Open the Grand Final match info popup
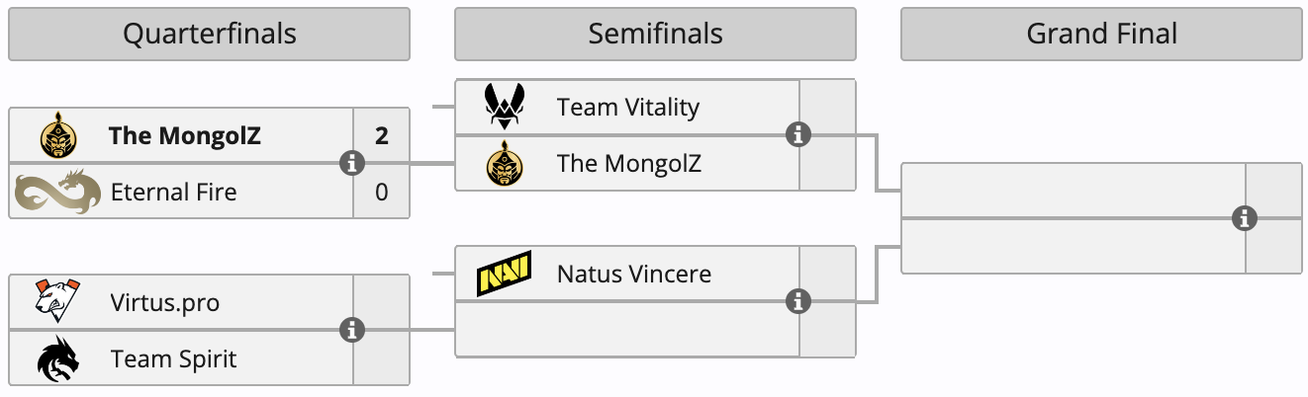Viewport: 1308px width, 397px height. (1244, 218)
